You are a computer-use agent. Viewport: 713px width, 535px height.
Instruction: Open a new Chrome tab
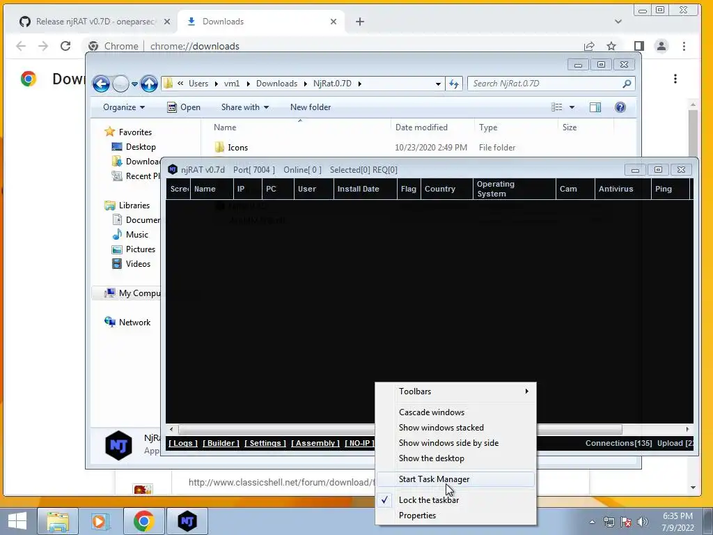pyautogui.click(x=360, y=22)
